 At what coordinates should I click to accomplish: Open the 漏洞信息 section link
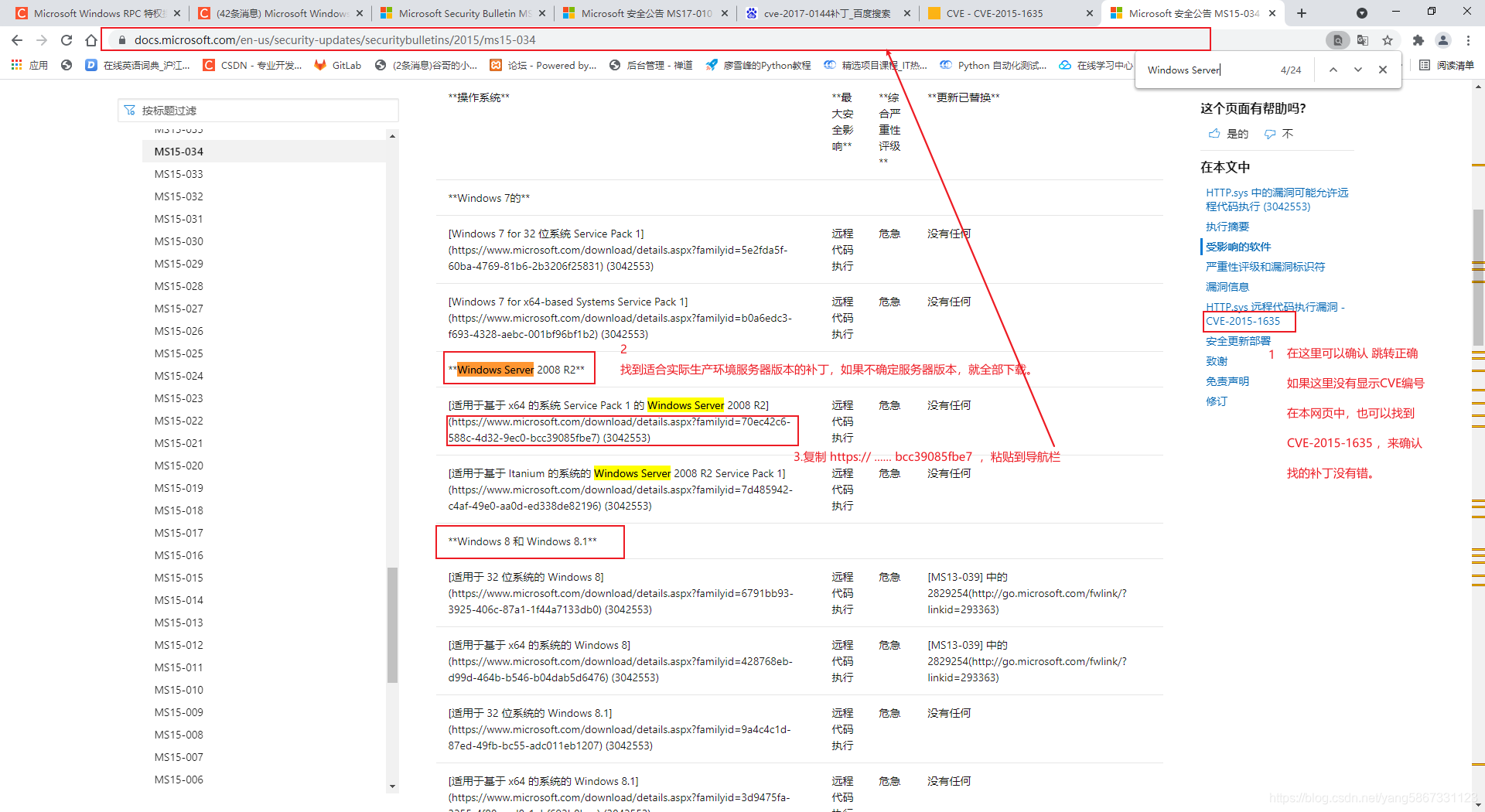(1227, 287)
